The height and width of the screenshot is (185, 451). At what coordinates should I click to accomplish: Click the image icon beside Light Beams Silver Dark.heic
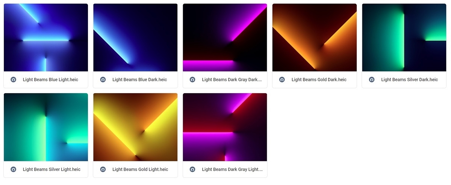pos(372,80)
